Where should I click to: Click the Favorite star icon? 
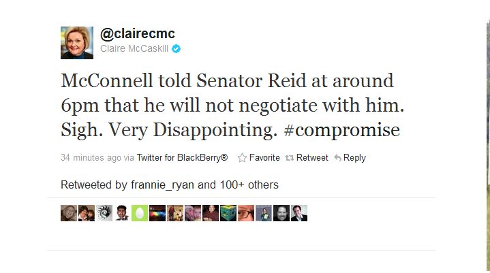(x=242, y=158)
